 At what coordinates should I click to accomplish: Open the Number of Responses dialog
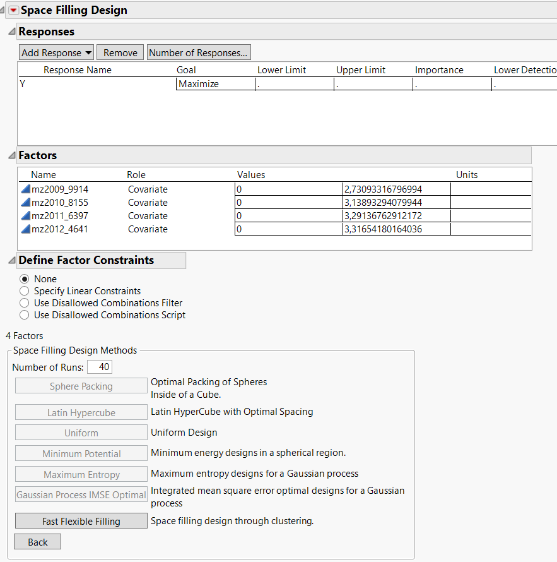click(199, 52)
